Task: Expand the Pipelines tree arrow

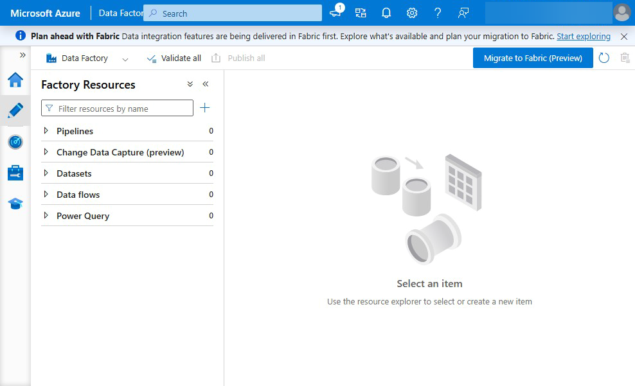Action: coord(46,130)
